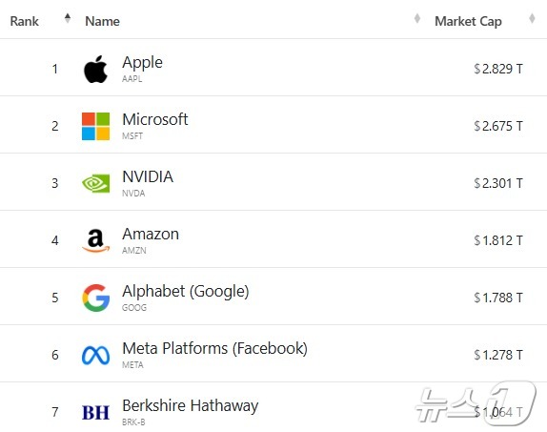The height and width of the screenshot is (432, 547).
Task: Select the Market Cap column header
Action: point(468,21)
